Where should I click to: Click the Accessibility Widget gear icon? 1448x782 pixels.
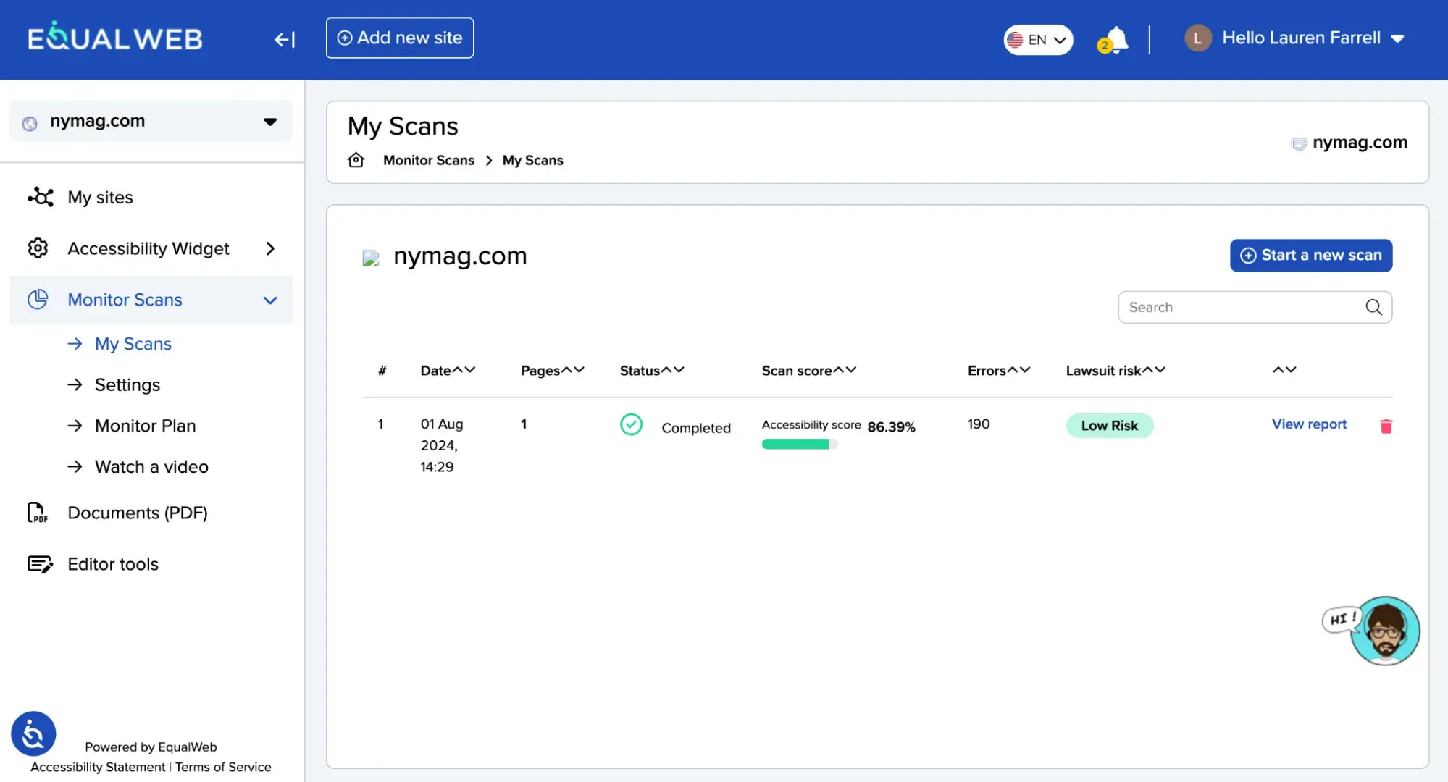(x=38, y=248)
